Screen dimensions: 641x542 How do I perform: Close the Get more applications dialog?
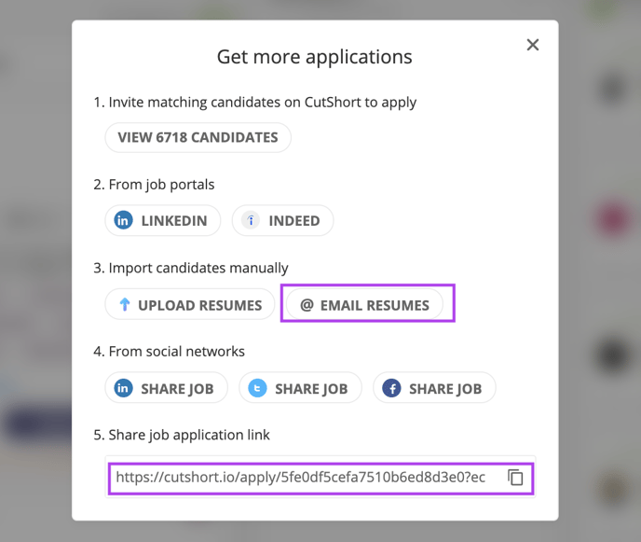coord(533,45)
